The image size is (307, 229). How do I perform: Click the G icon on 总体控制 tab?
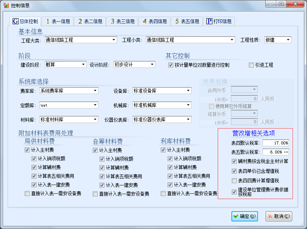pyautogui.click(x=16, y=21)
